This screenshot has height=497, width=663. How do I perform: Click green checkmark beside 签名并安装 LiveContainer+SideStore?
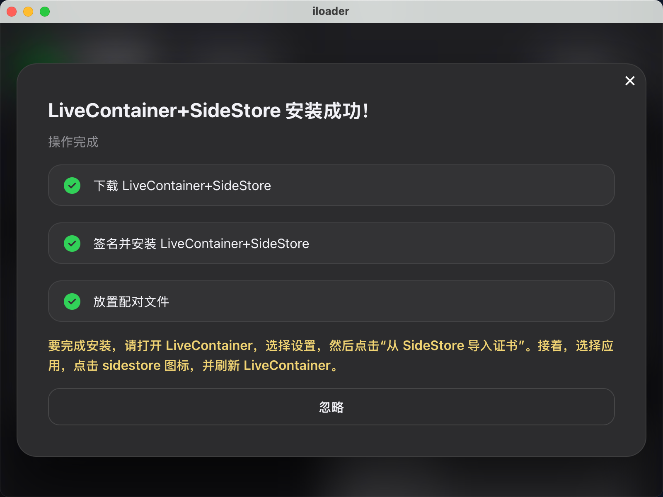click(x=72, y=244)
